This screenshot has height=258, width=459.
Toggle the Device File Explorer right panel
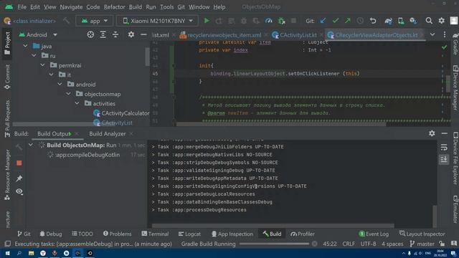455,158
